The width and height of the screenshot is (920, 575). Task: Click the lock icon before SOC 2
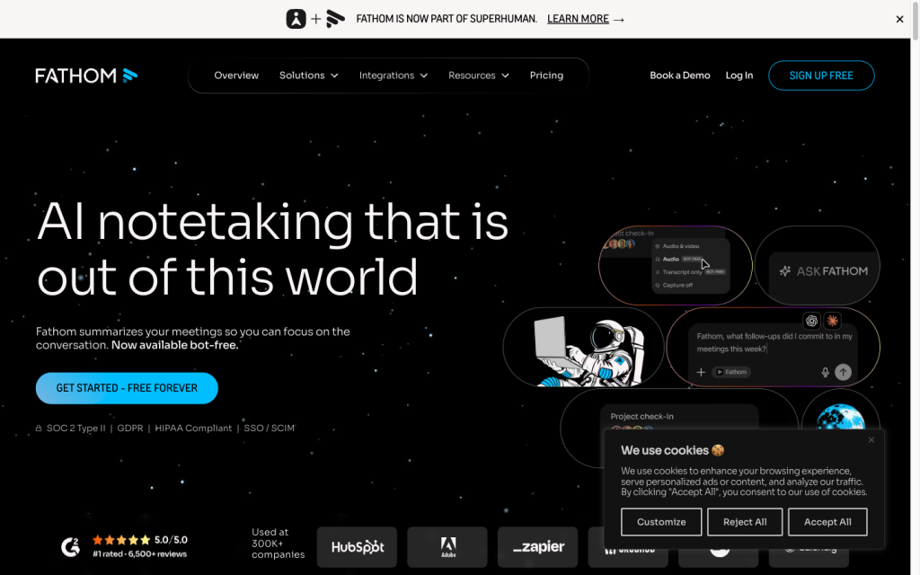pyautogui.click(x=39, y=429)
